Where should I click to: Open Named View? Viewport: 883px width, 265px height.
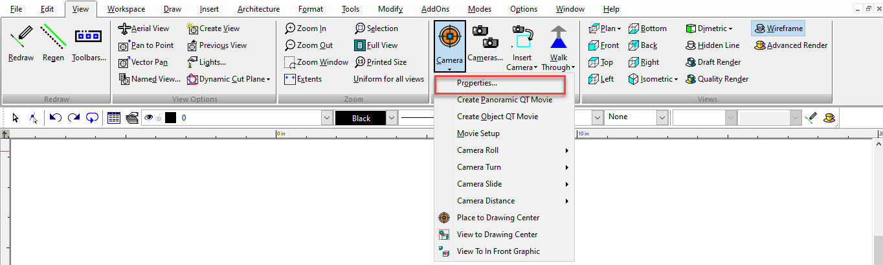click(x=150, y=79)
